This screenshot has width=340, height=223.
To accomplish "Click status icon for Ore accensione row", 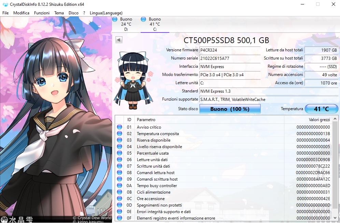I will point(119,198).
